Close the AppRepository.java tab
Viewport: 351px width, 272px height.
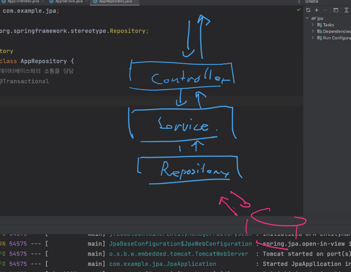[x=136, y=1]
